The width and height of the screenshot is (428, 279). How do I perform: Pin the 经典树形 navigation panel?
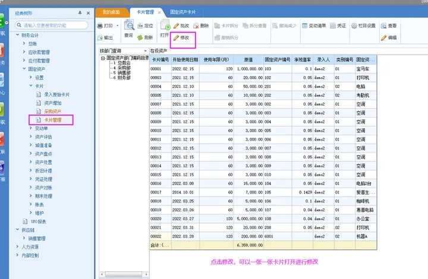pos(80,12)
